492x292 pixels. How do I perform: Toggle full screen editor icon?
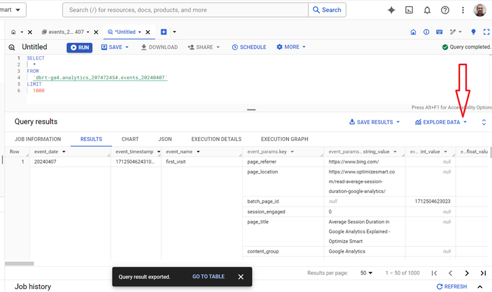pyautogui.click(x=486, y=32)
